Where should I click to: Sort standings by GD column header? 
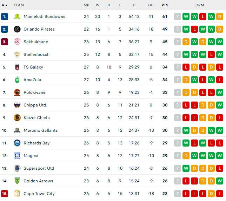(151, 5)
